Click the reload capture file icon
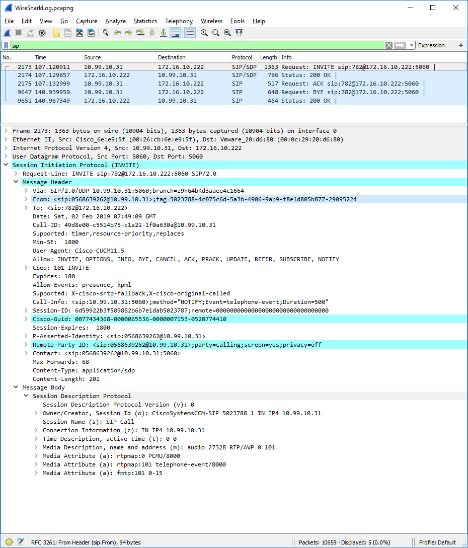The width and height of the screenshot is (468, 548). [91, 33]
